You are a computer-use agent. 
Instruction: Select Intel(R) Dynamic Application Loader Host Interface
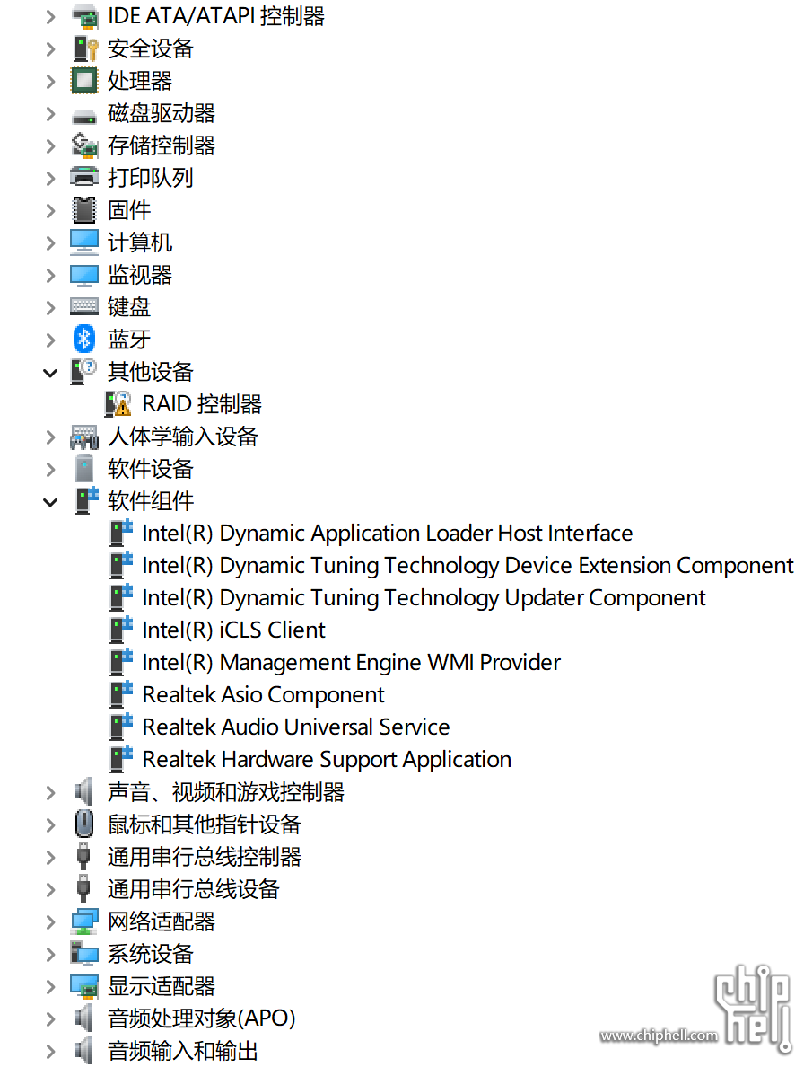[x=388, y=533]
